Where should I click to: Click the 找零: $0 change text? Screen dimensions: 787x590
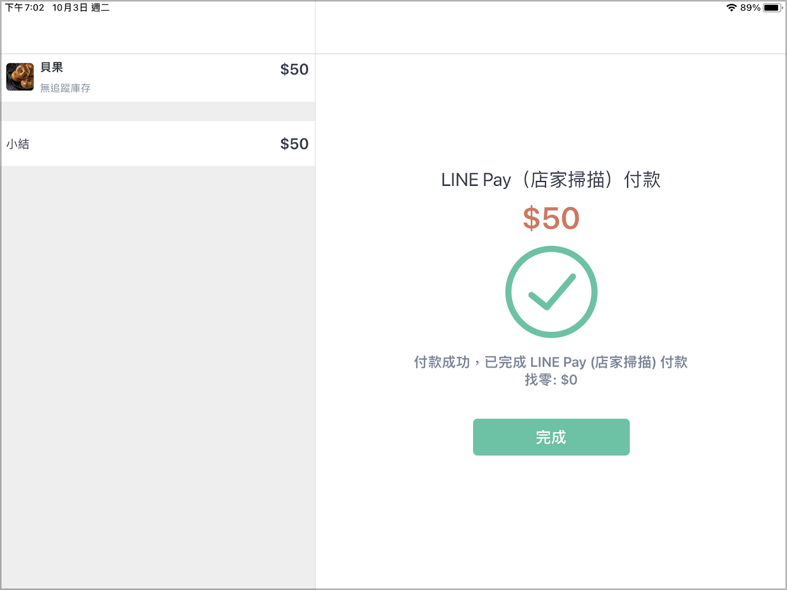pos(551,380)
